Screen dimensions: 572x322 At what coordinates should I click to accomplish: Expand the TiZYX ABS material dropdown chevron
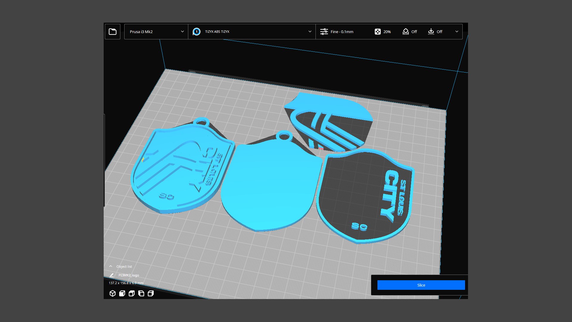coord(310,32)
